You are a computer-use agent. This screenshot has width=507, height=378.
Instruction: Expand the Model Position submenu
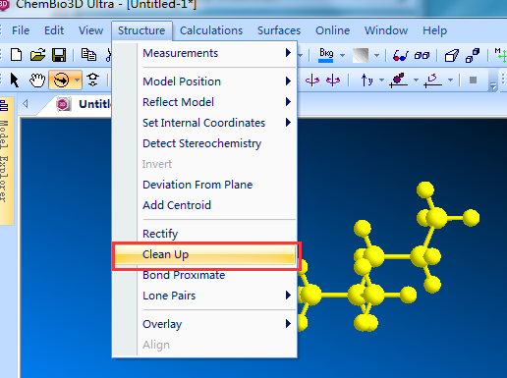(x=288, y=81)
